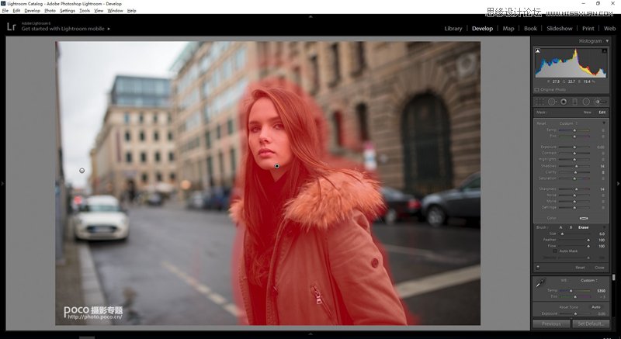Select the Graduated Filter tool

click(x=575, y=102)
